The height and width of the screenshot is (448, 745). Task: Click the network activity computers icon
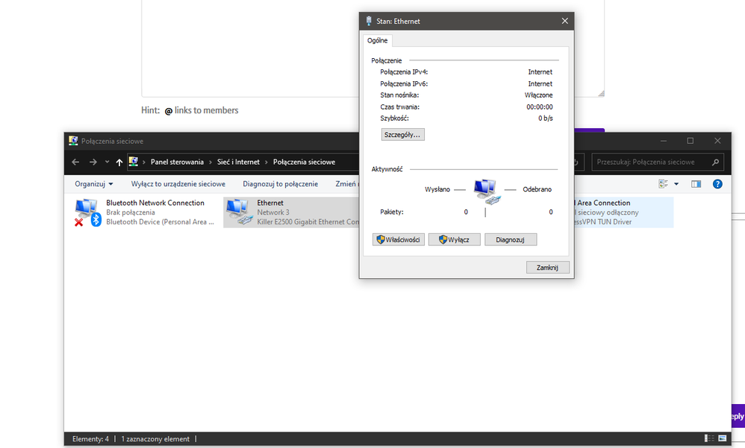pyautogui.click(x=485, y=192)
